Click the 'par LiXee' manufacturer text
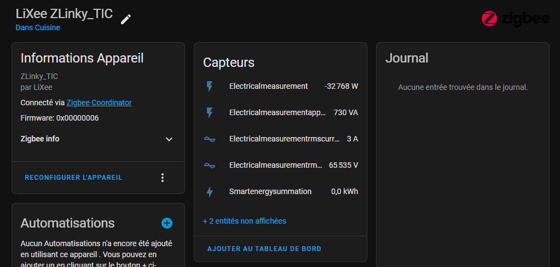The width and height of the screenshot is (560, 267). [37, 87]
